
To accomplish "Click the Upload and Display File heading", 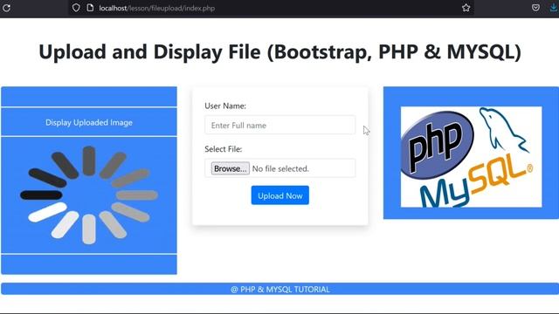I will point(279,51).
